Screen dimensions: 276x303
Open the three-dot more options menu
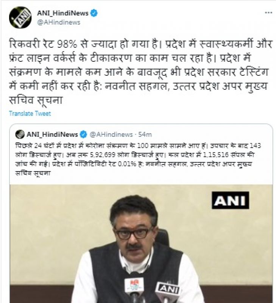(268, 13)
